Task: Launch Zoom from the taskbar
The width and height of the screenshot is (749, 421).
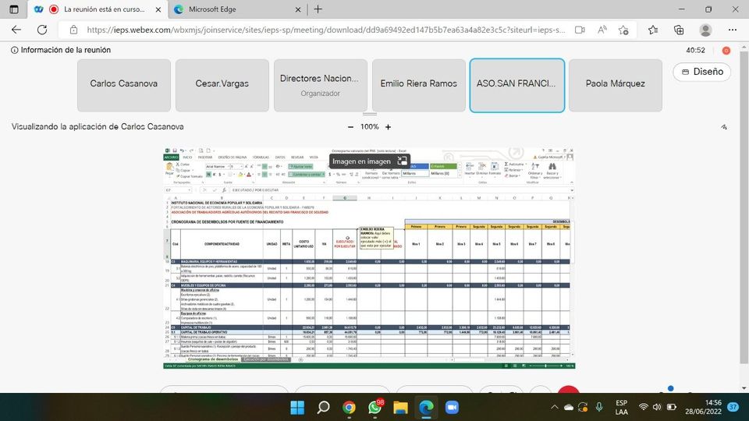Action: [x=452, y=407]
